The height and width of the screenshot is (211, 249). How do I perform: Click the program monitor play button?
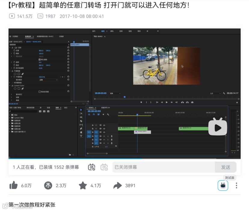pos(167,102)
